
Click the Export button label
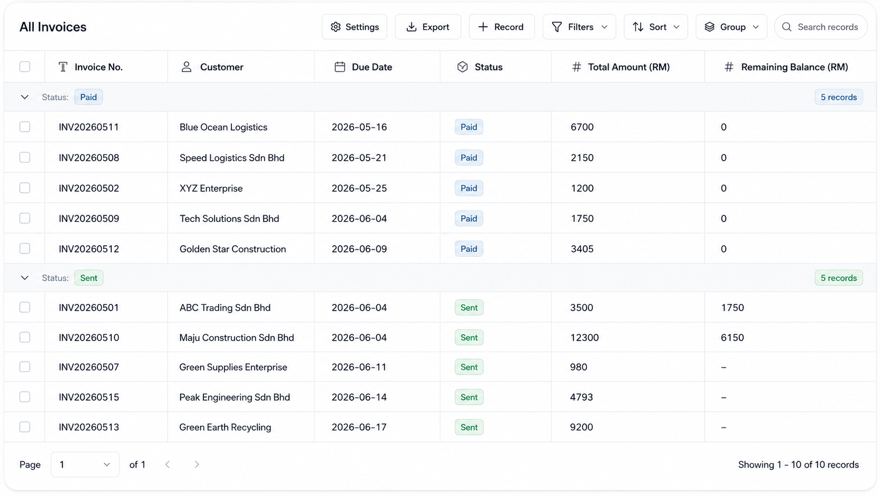click(436, 27)
